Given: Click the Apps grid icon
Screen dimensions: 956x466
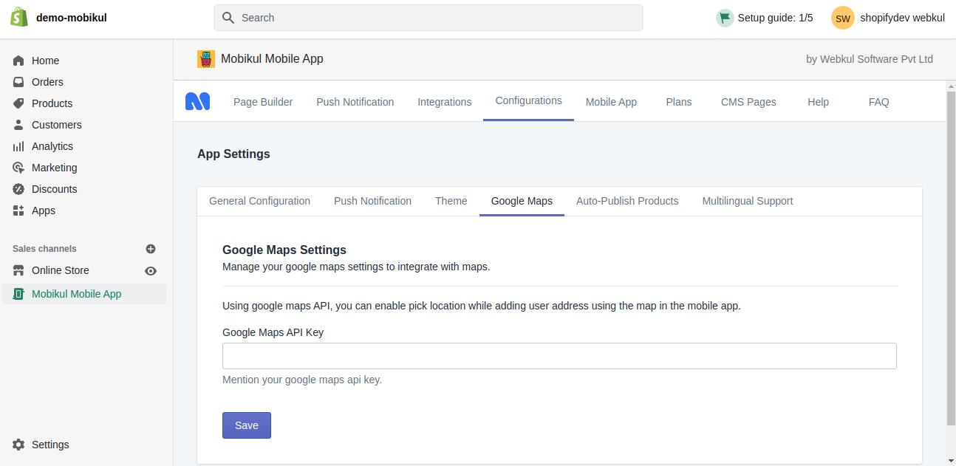Looking at the screenshot, I should pos(18,210).
